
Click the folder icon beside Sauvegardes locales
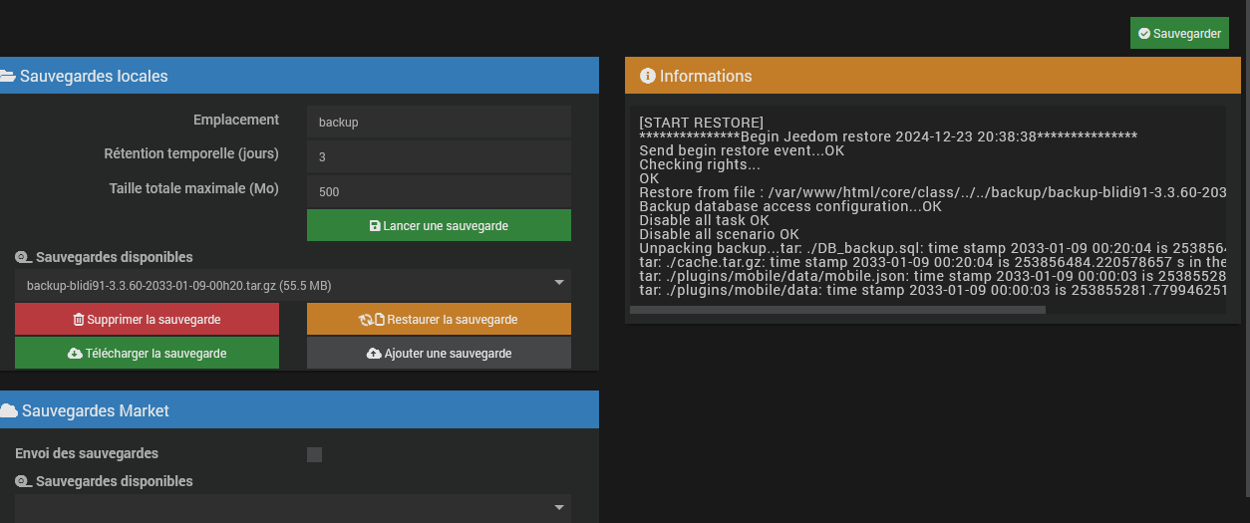[x=7, y=76]
